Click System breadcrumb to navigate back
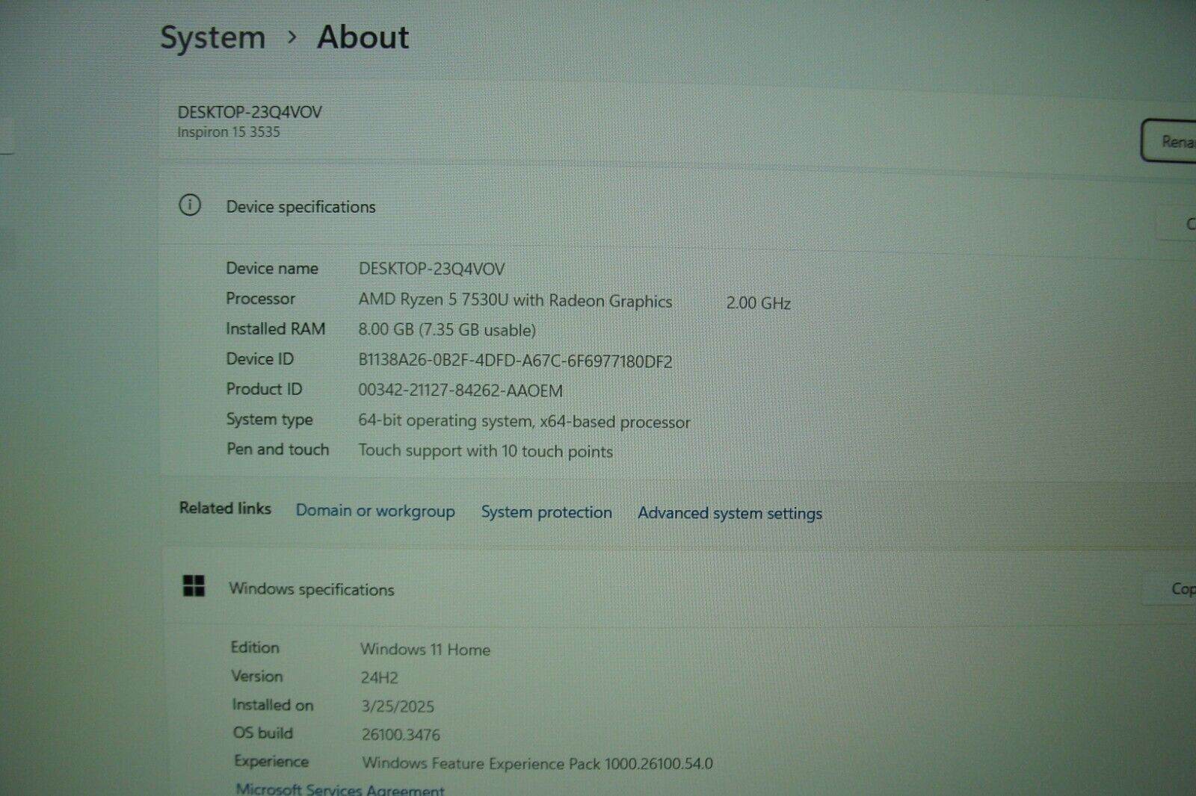The height and width of the screenshot is (796, 1196). click(x=213, y=37)
